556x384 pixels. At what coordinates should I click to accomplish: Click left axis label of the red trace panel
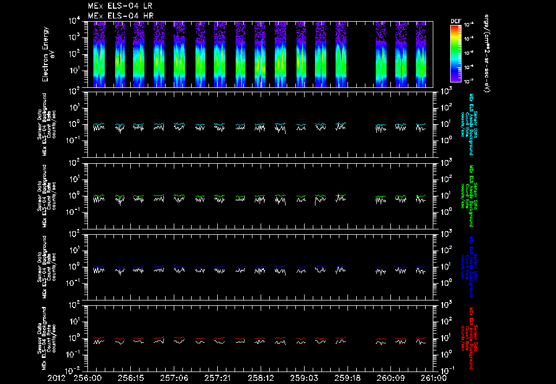point(47,338)
